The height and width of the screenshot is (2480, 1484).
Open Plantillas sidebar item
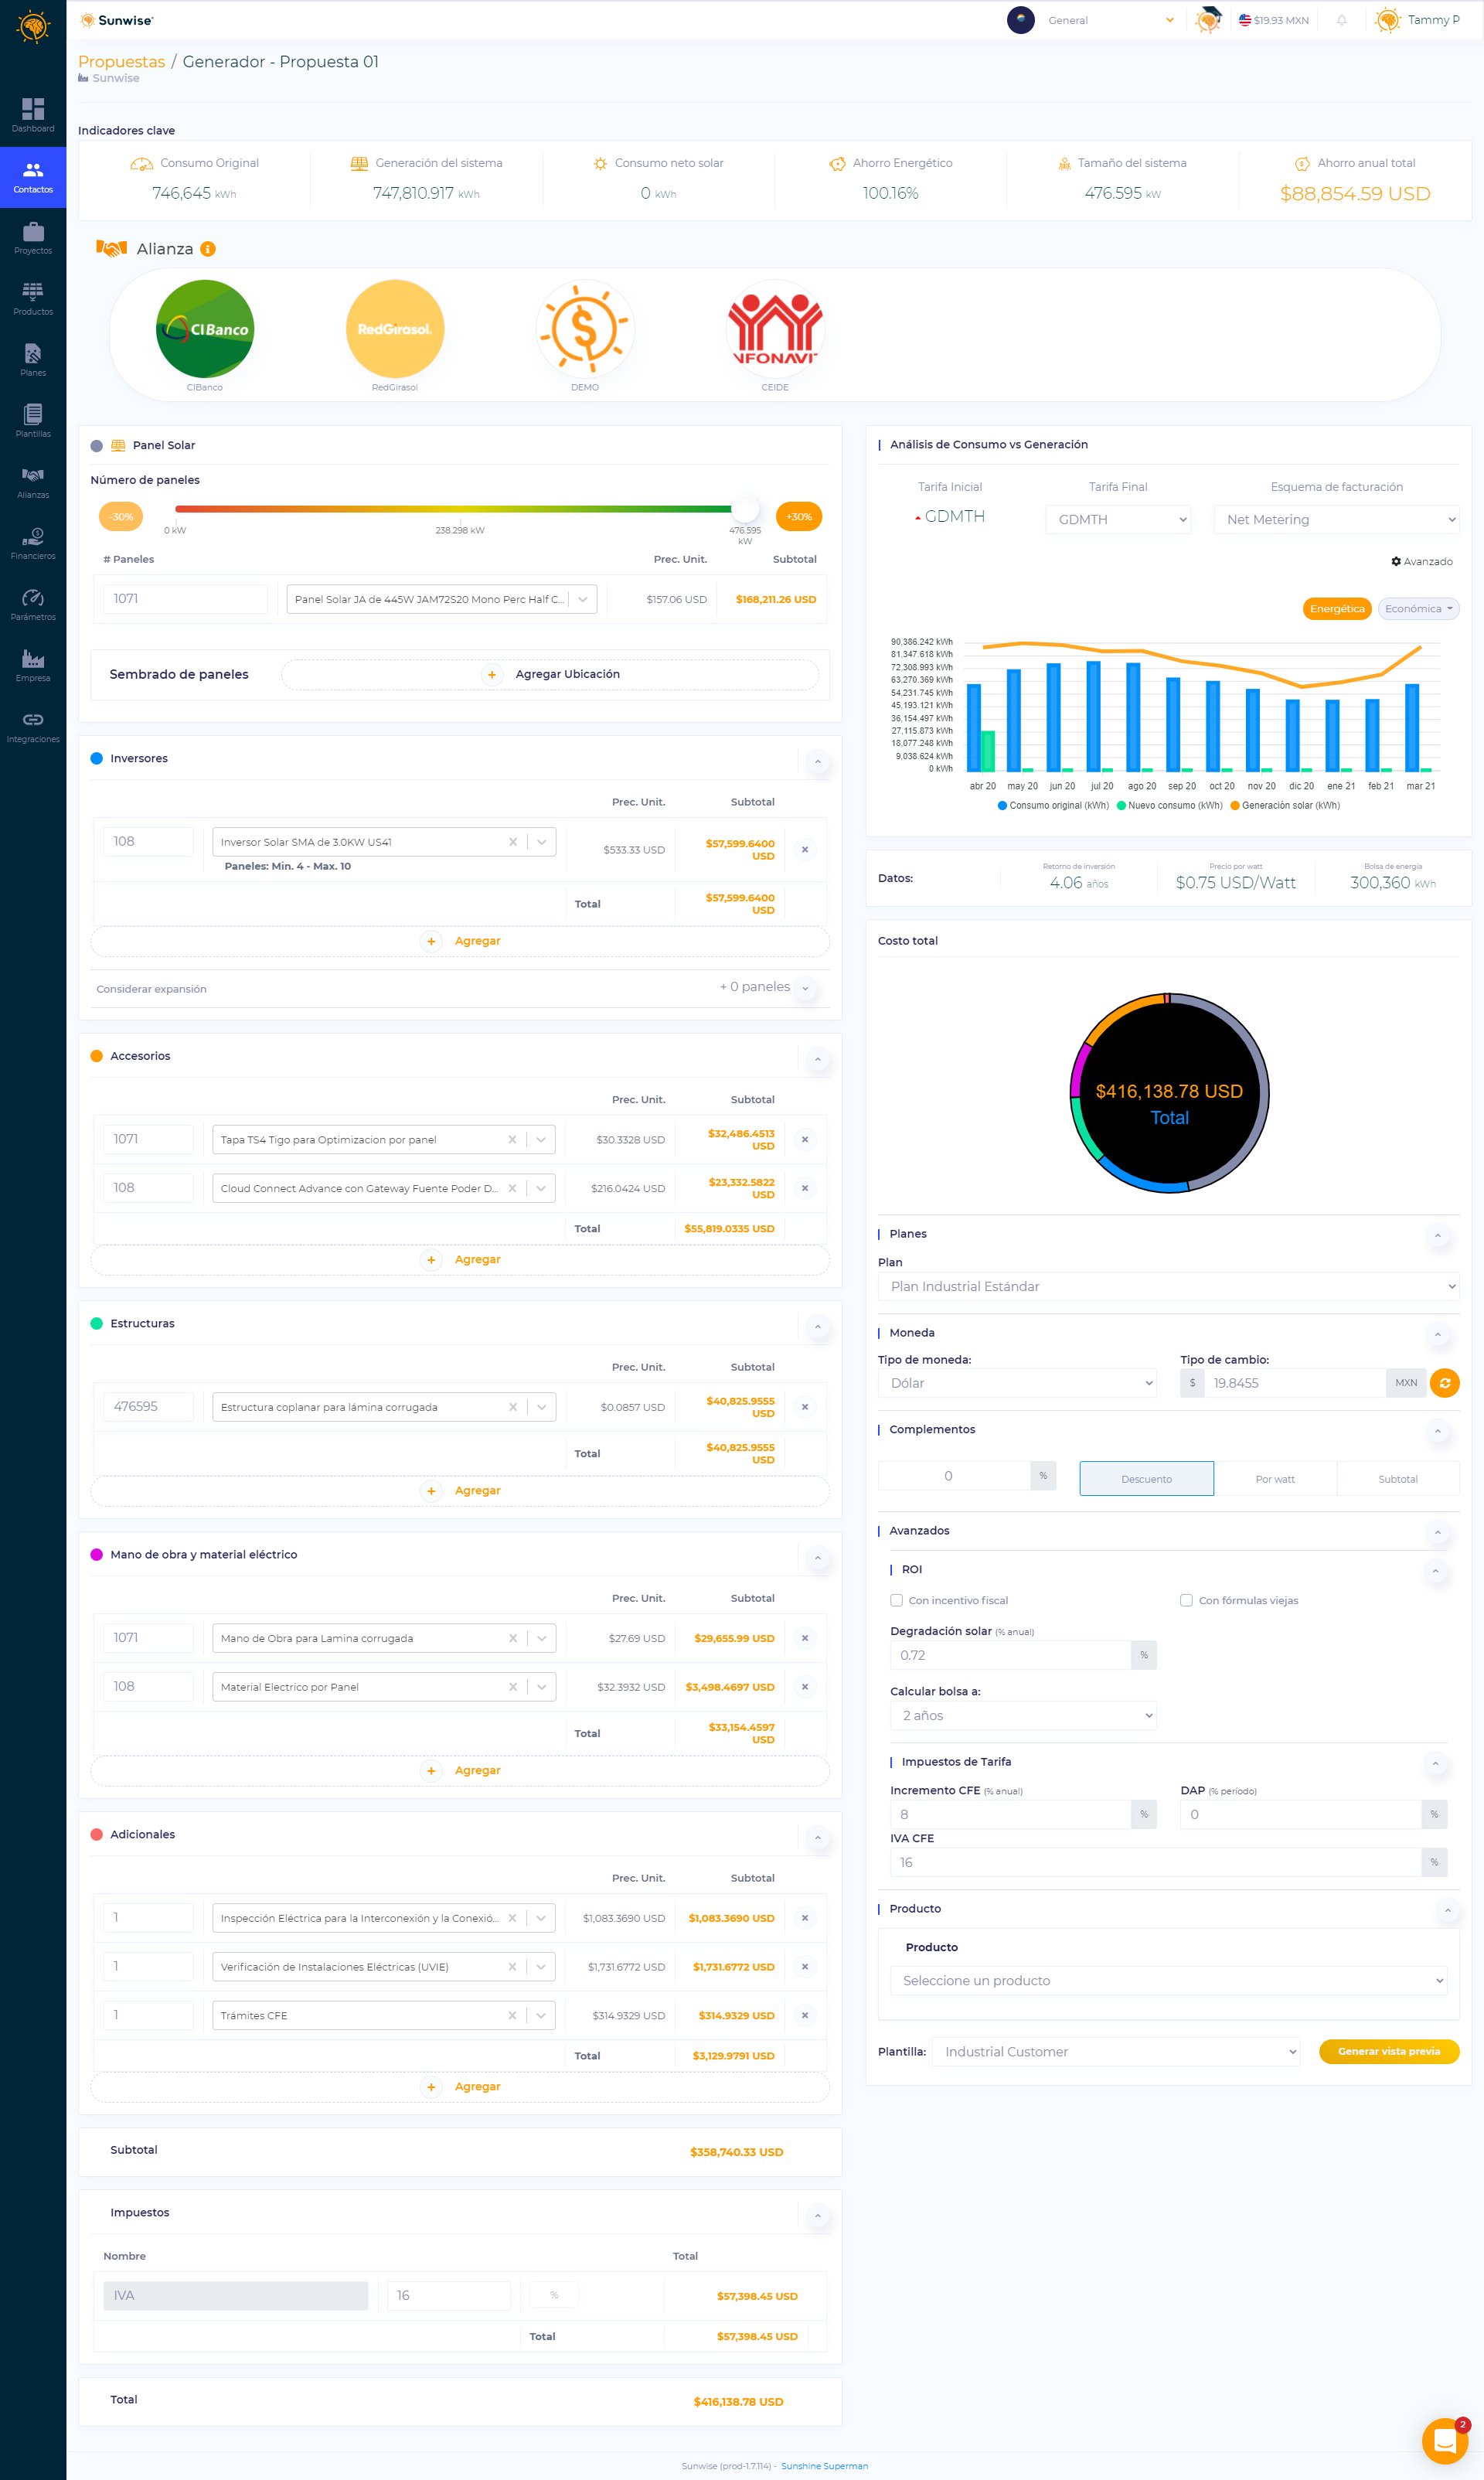click(33, 420)
